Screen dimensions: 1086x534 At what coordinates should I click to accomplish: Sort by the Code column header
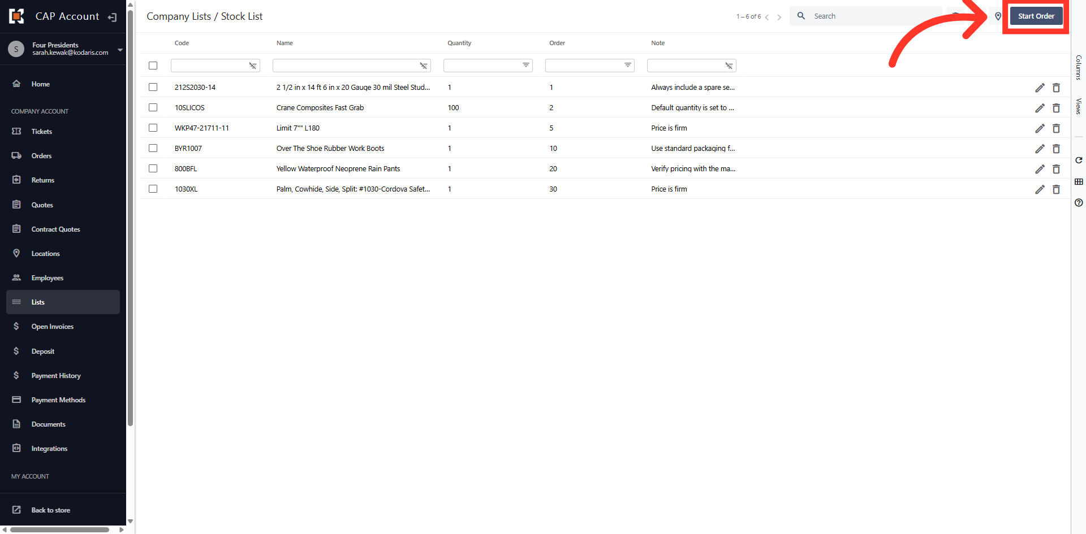pyautogui.click(x=182, y=43)
